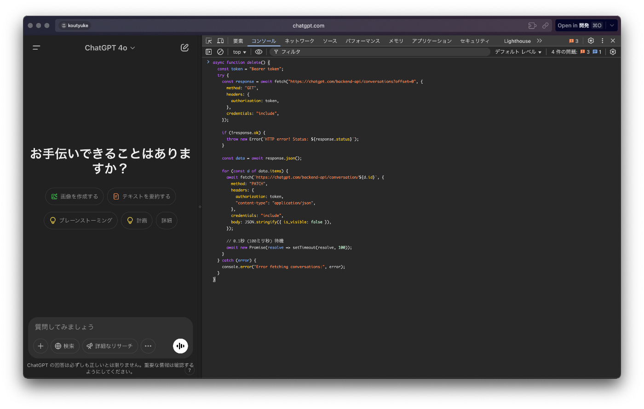
Task: Open the Lighthouse tab
Action: pyautogui.click(x=517, y=41)
